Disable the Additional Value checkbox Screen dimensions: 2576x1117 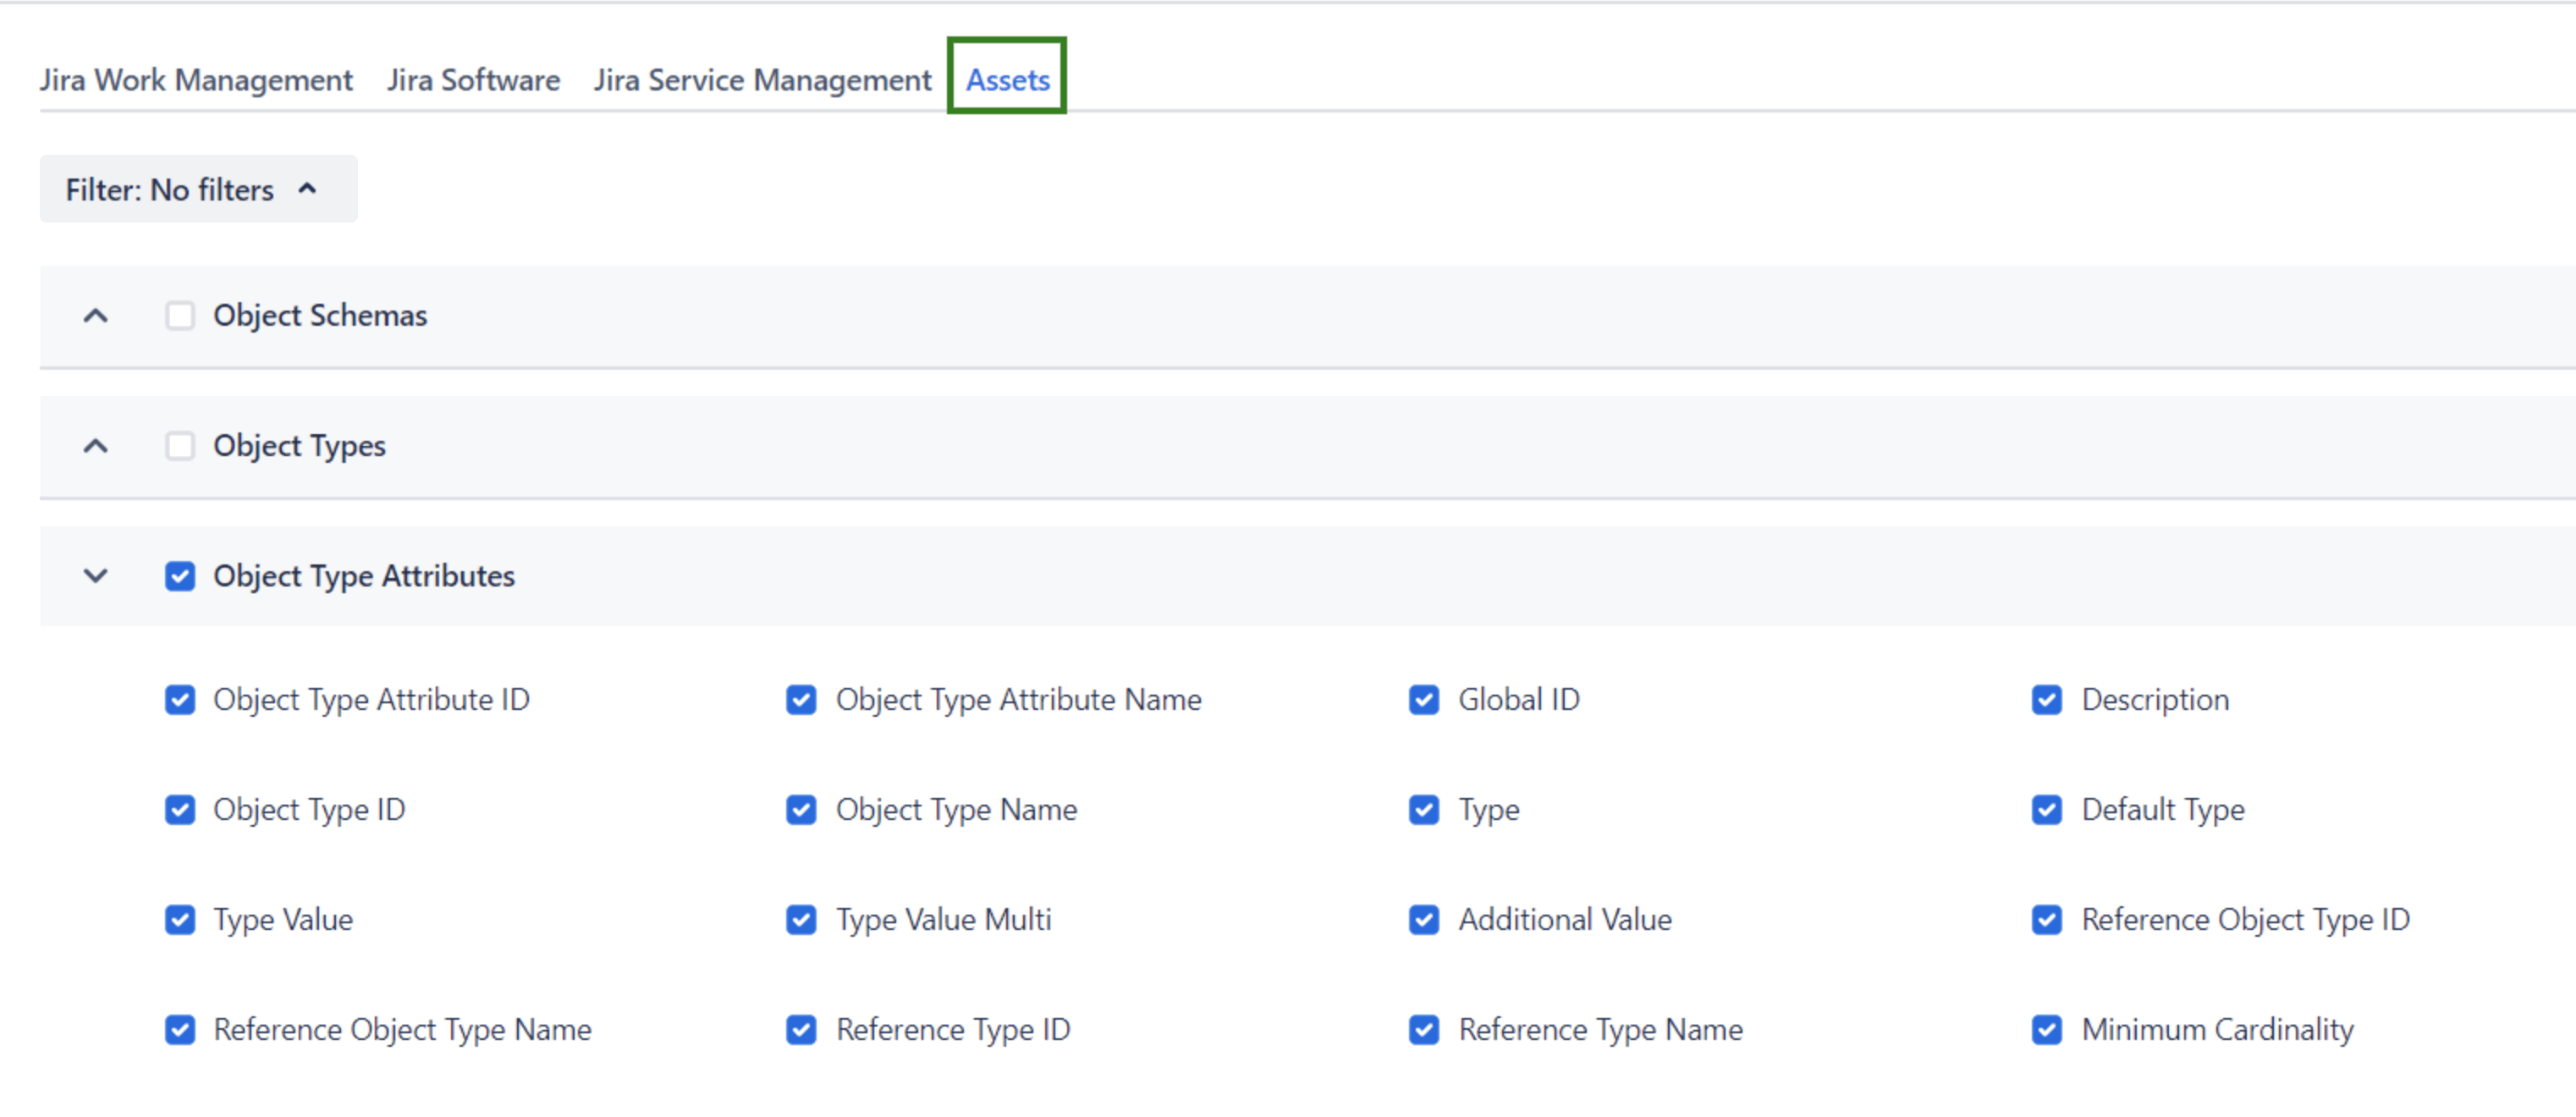tap(1424, 919)
